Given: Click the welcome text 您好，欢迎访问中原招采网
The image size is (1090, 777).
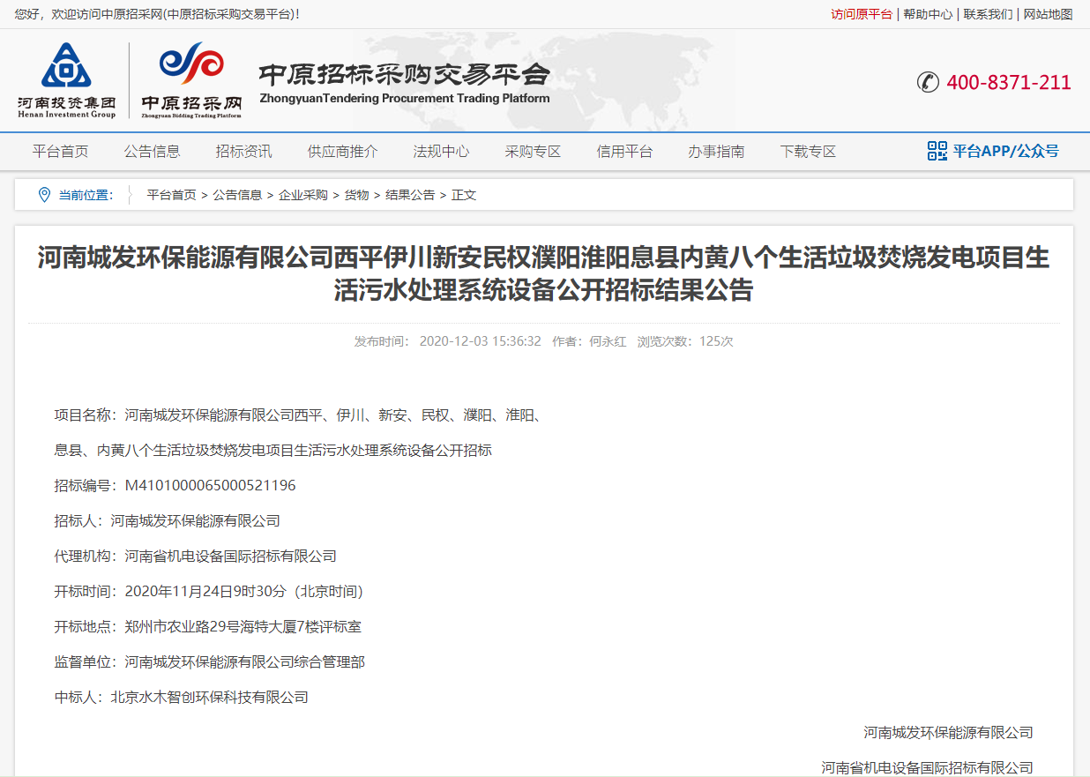Looking at the screenshot, I should pyautogui.click(x=158, y=14).
